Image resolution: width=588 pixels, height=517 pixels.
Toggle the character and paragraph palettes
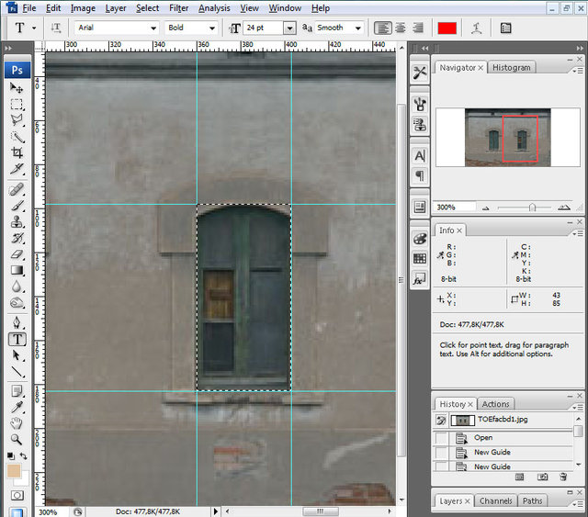click(506, 28)
